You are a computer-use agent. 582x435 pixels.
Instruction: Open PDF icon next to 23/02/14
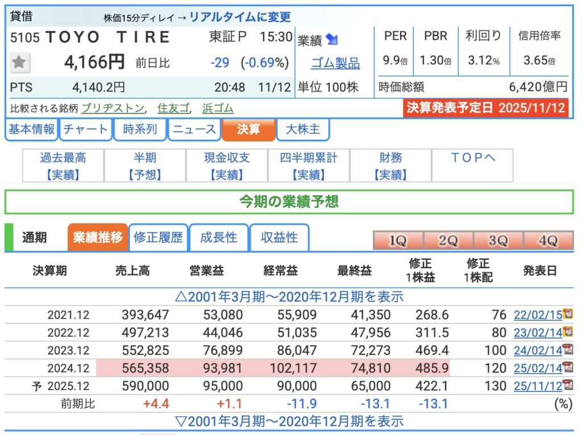(x=567, y=332)
